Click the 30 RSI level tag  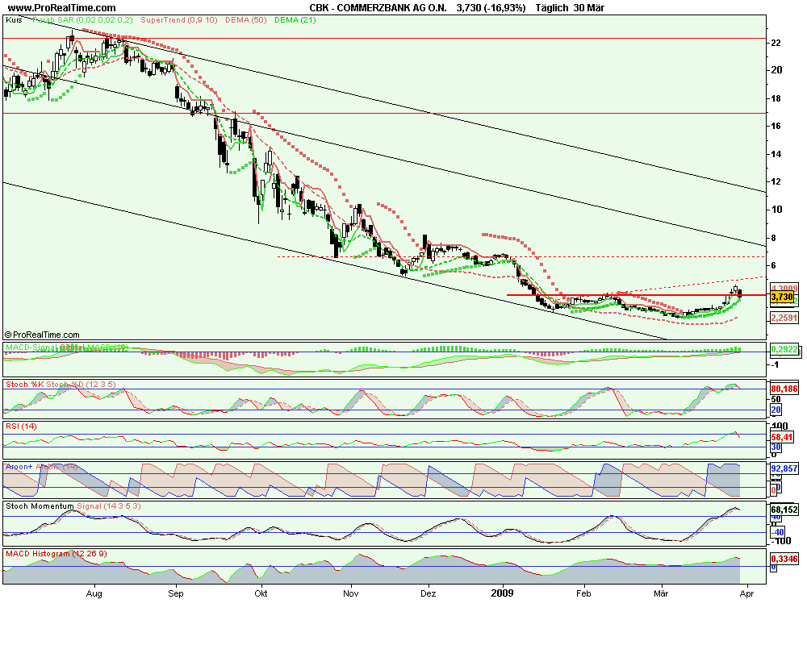(776, 447)
